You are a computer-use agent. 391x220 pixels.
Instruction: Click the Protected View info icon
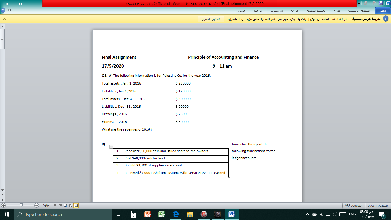386,18
